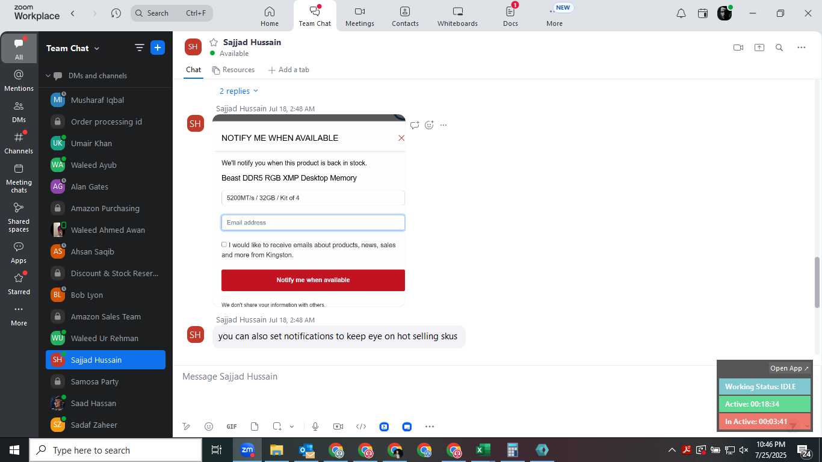Reply to the image message
Viewport: 822px width, 462px height.
coord(415,125)
